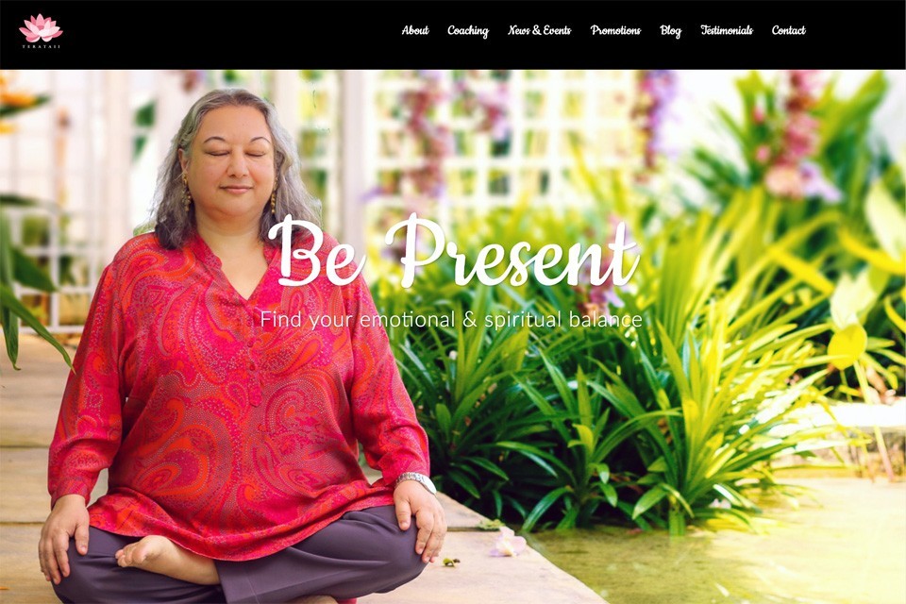Click the "Be Present" hero heading

click(454, 251)
